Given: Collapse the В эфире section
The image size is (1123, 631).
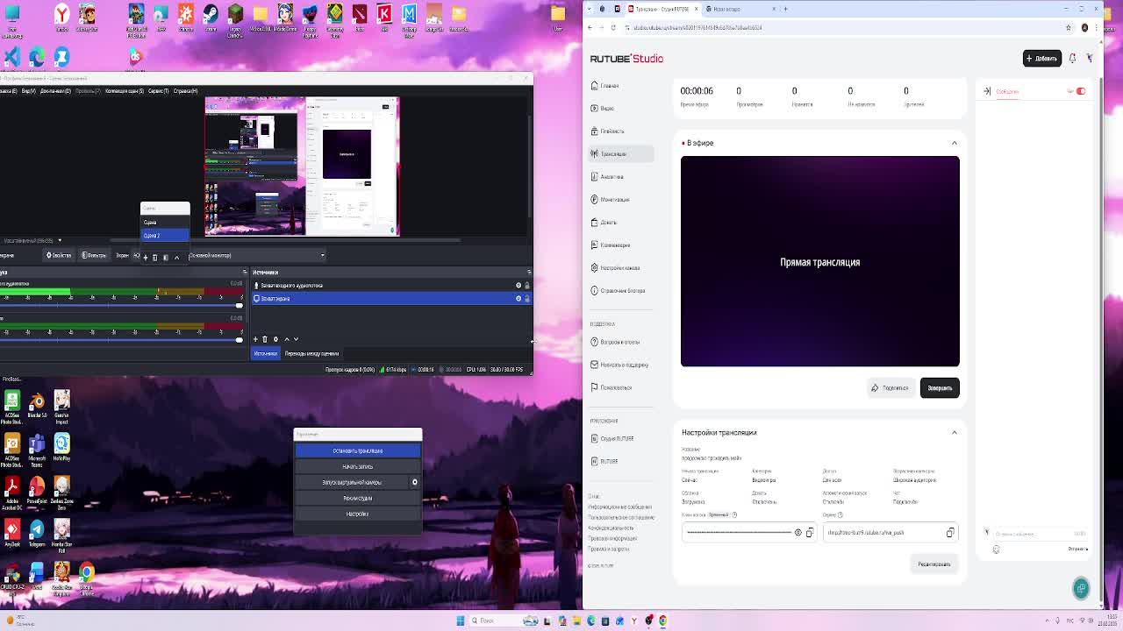Looking at the screenshot, I should (954, 143).
